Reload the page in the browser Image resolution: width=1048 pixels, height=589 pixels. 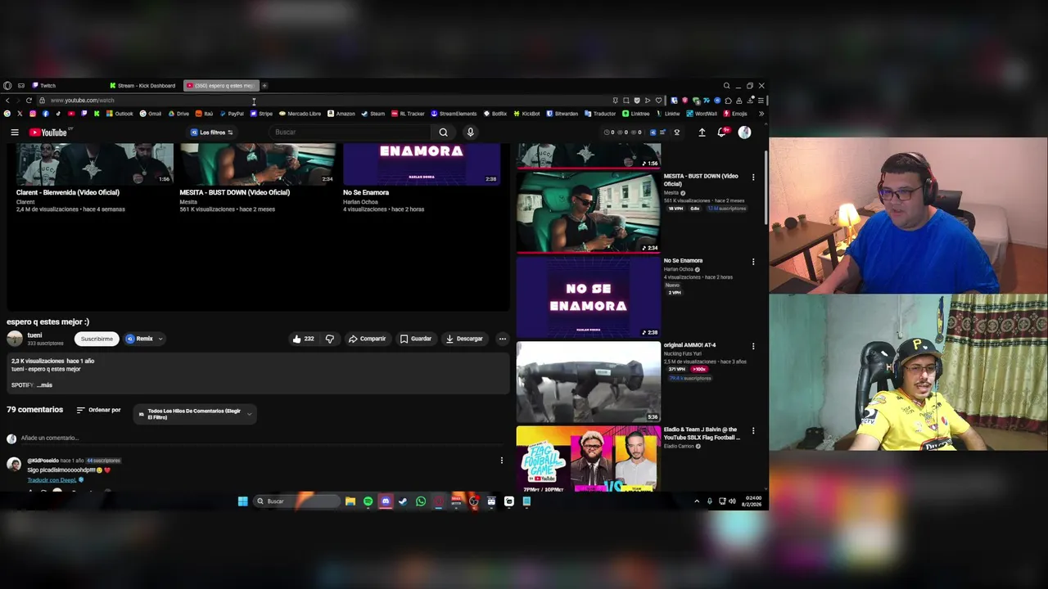(x=29, y=101)
